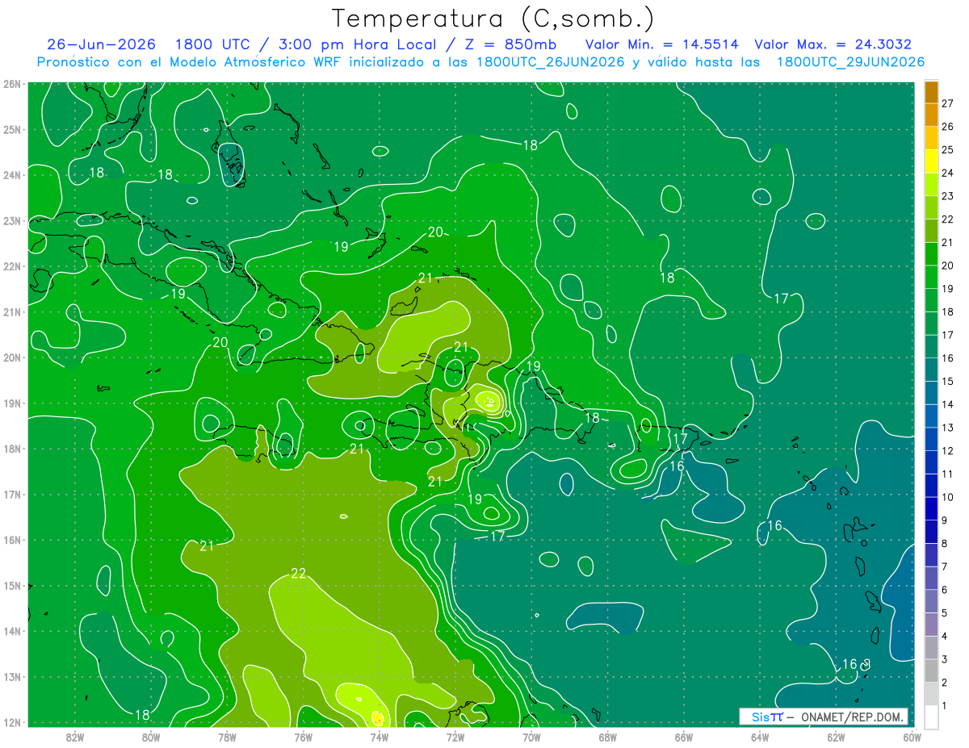Click the 22N latitude axis label
The image size is (969, 748).
coord(11,265)
